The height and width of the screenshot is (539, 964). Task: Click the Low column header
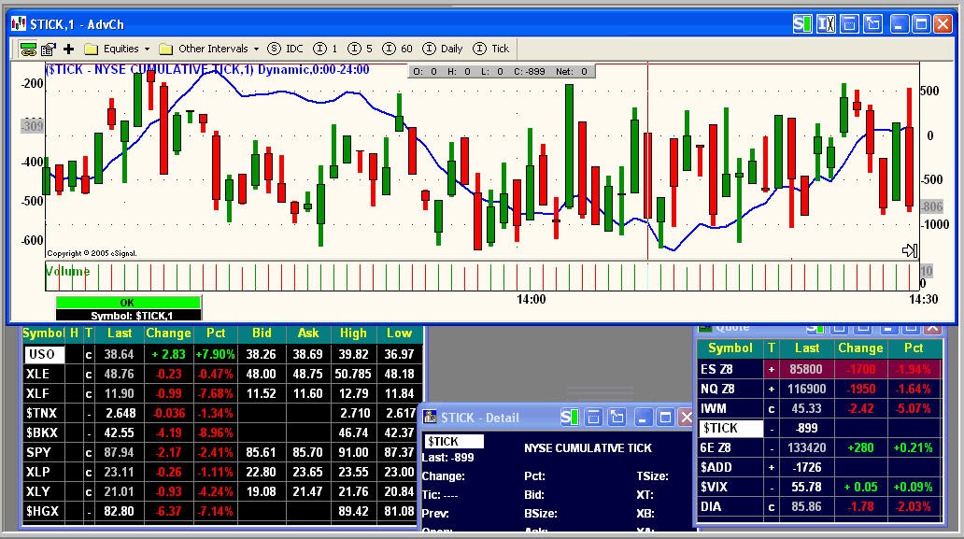click(x=399, y=333)
